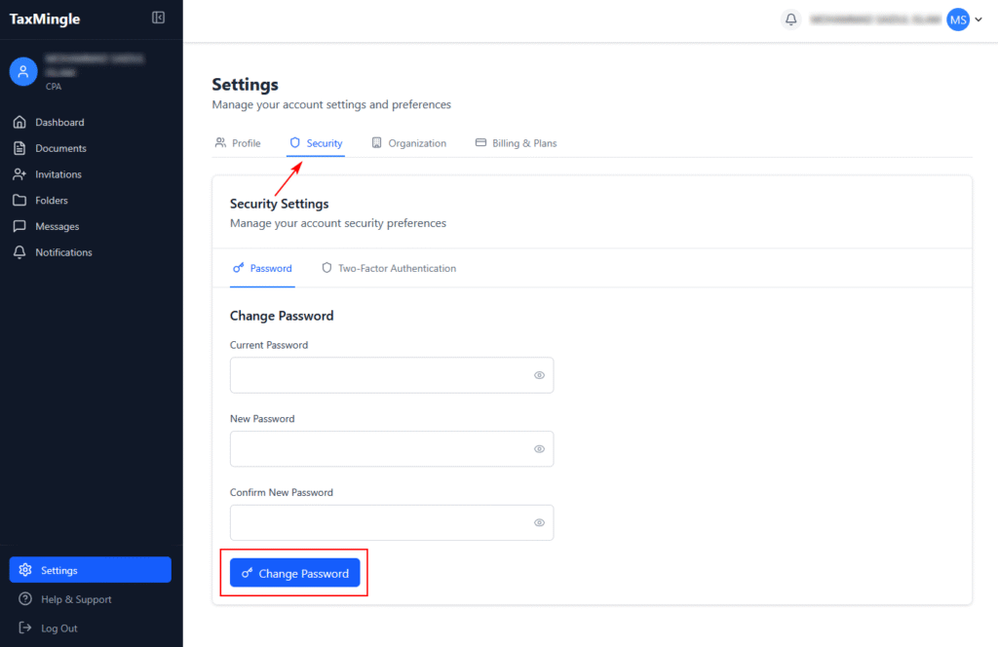Image resolution: width=998 pixels, height=647 pixels.
Task: Expand the user account dropdown chevron
Action: (979, 19)
